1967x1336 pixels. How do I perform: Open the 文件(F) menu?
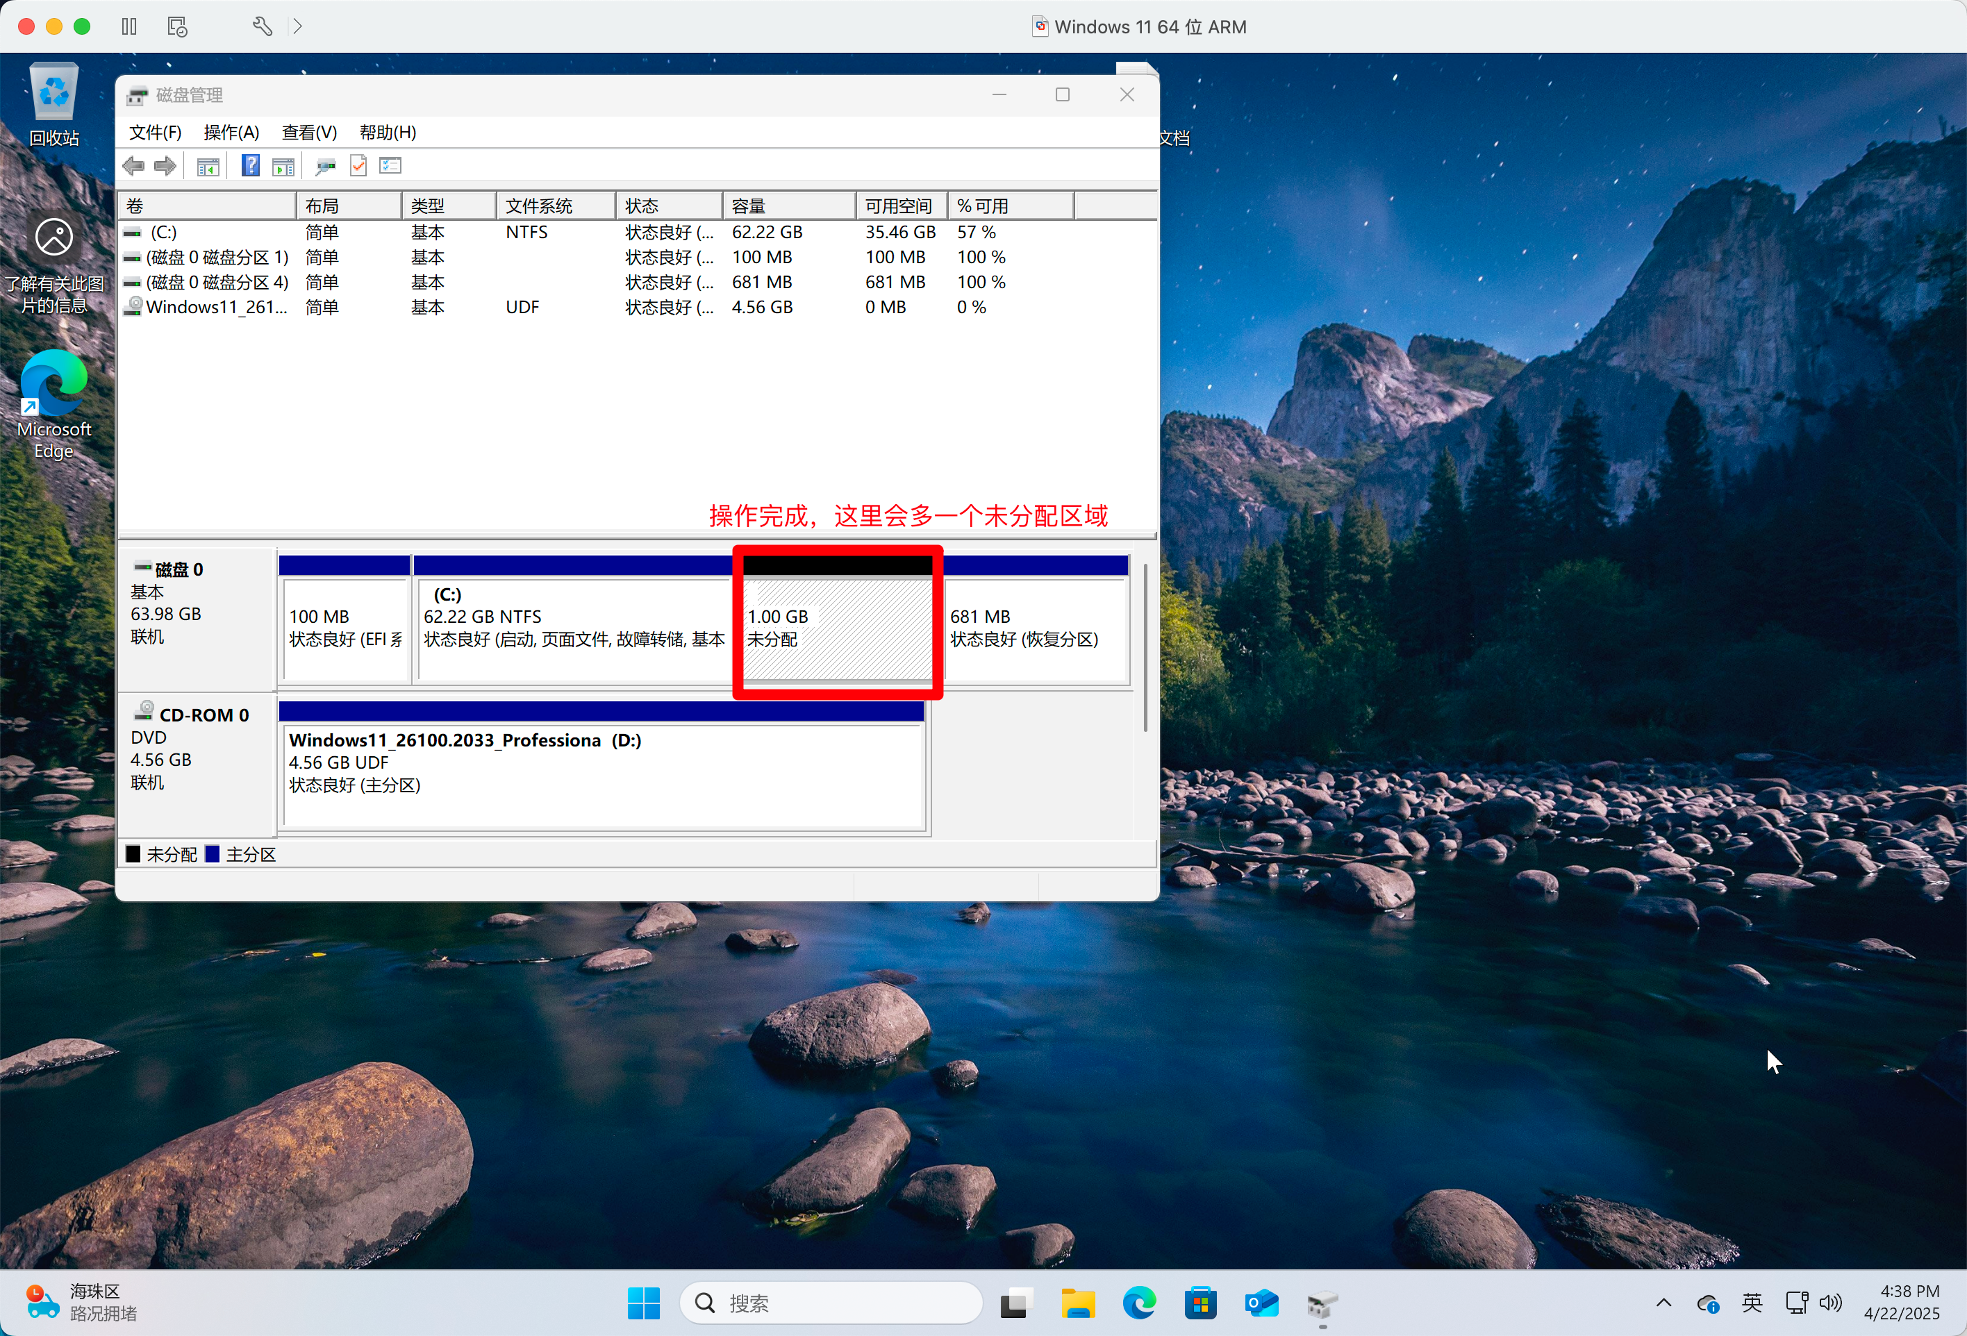155,133
